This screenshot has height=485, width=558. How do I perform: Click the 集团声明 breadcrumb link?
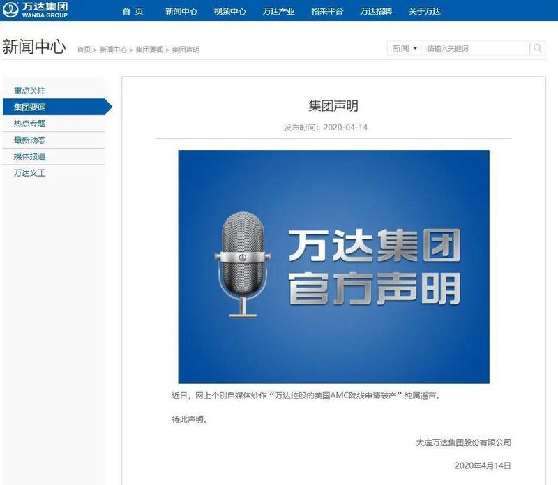coord(186,50)
